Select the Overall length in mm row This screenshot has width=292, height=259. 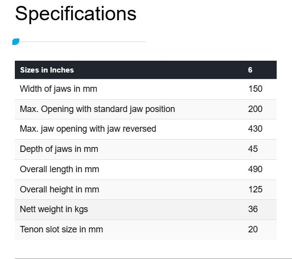(x=146, y=170)
